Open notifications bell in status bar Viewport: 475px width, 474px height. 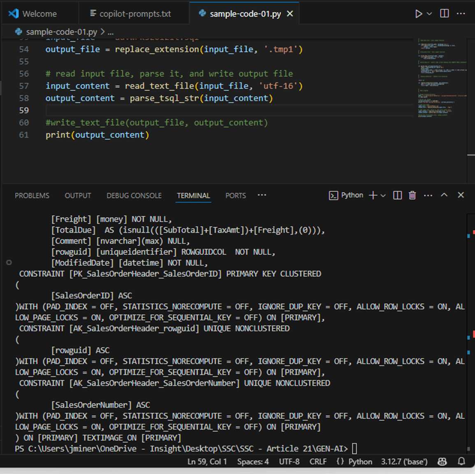point(461,462)
